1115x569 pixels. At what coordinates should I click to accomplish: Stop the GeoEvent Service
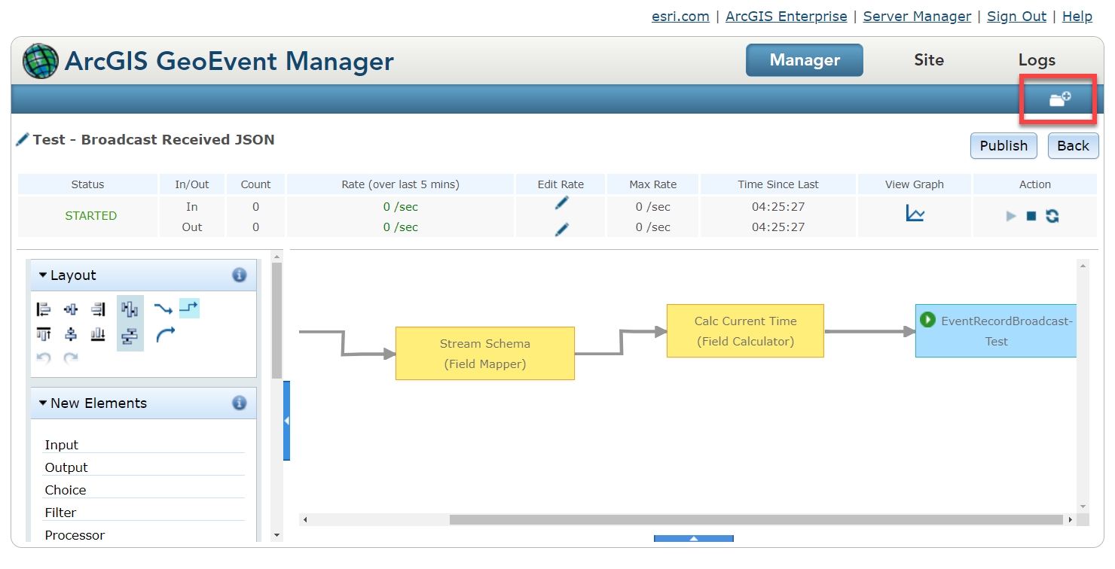(1031, 216)
